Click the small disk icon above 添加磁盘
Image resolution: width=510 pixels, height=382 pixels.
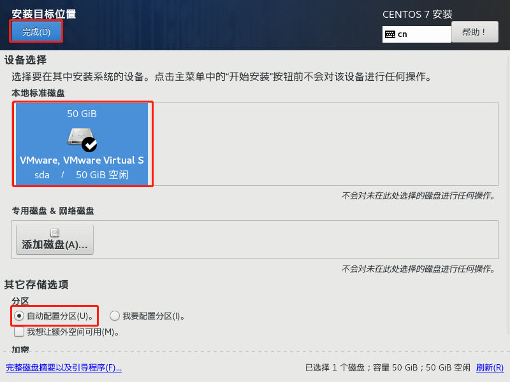(x=55, y=233)
